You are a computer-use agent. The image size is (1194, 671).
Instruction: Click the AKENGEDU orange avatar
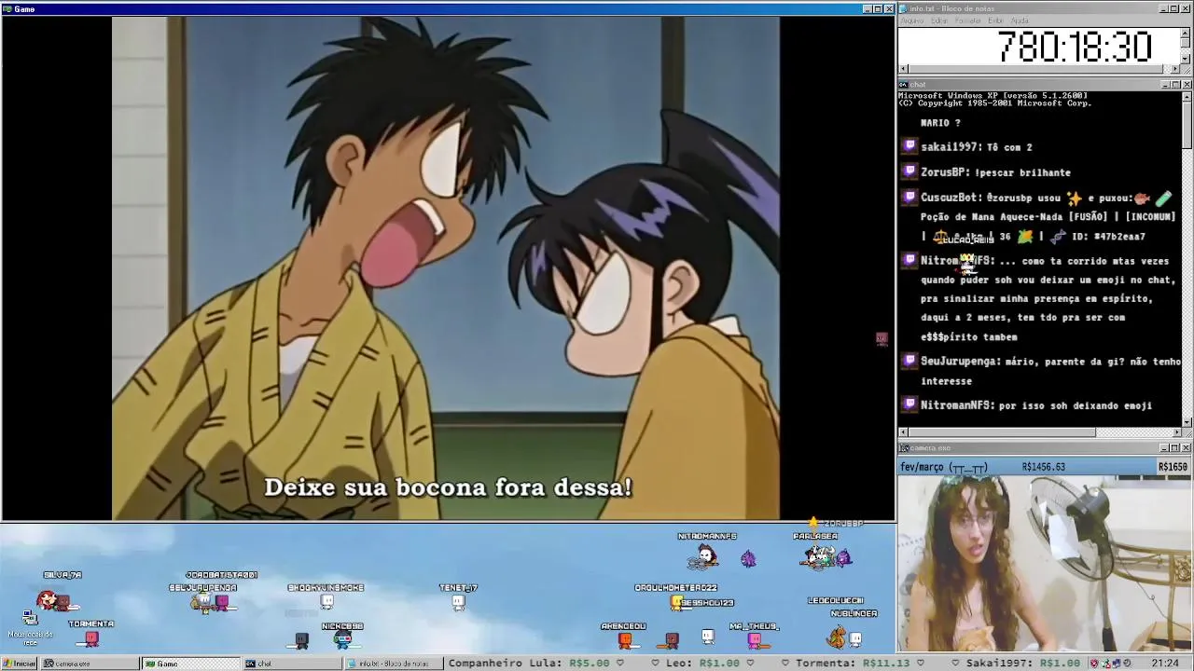click(x=625, y=639)
